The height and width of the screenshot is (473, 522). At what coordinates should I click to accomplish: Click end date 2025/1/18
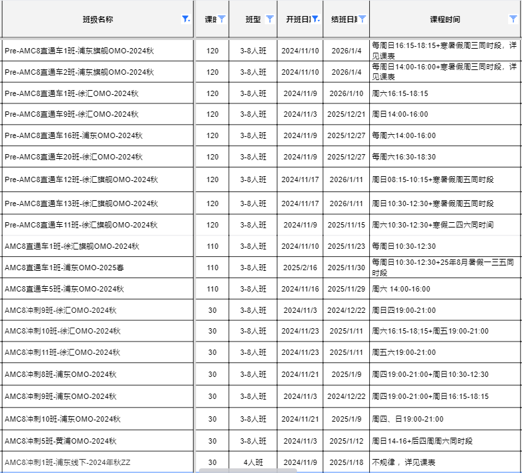346,462
